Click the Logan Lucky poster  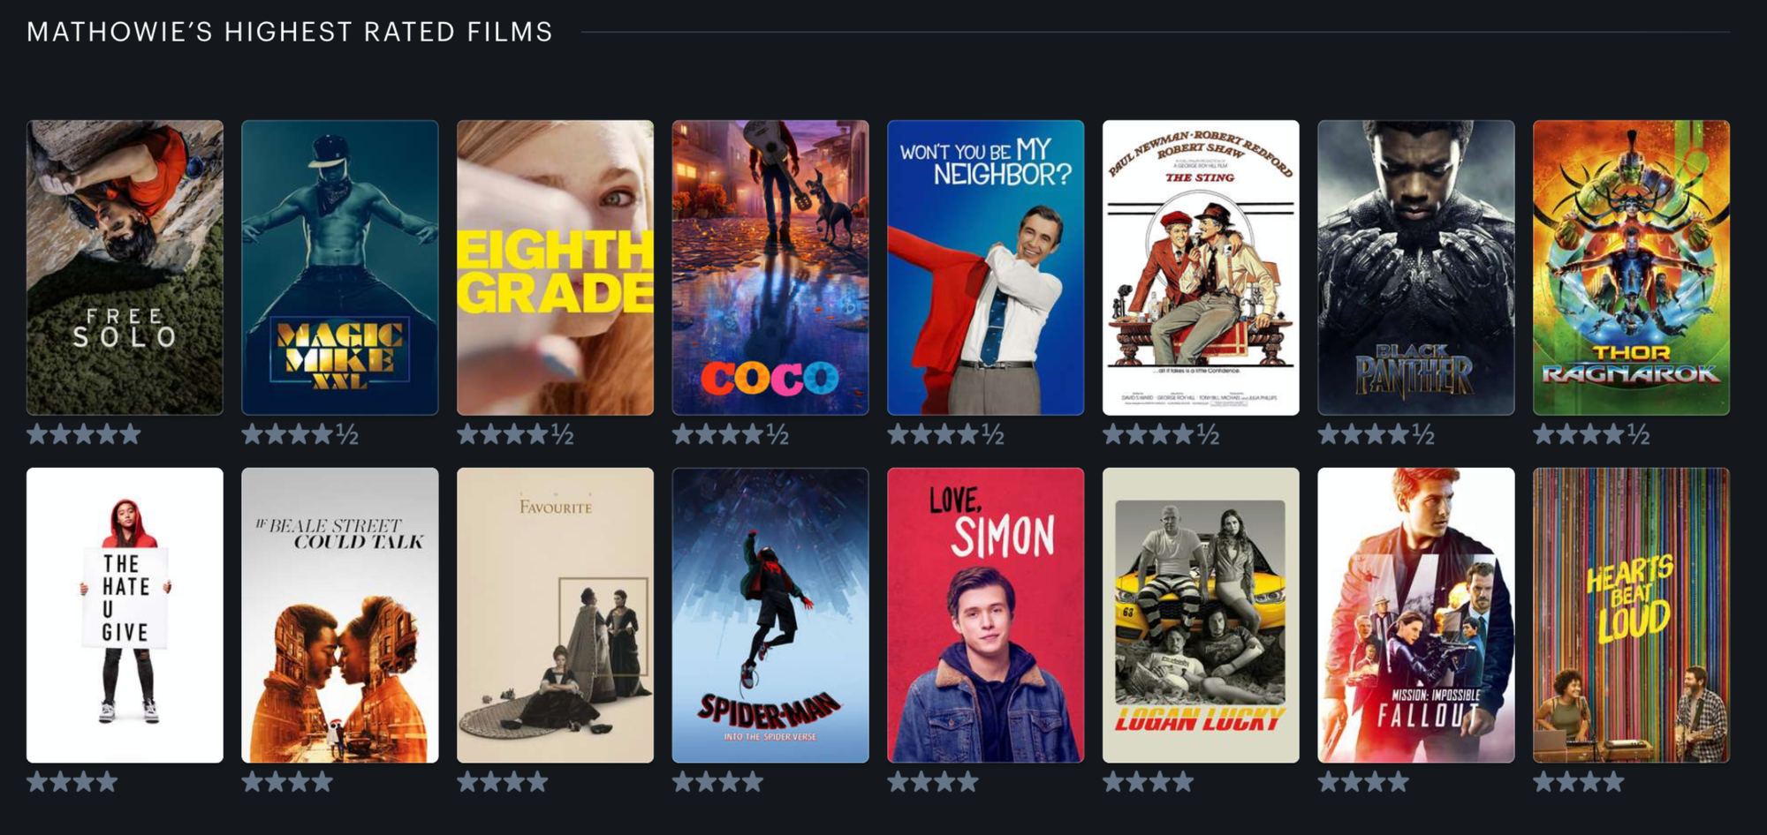pos(1201,615)
